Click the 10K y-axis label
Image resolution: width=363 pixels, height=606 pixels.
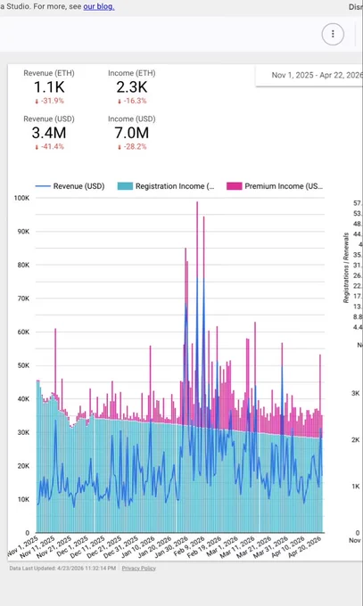point(23,499)
